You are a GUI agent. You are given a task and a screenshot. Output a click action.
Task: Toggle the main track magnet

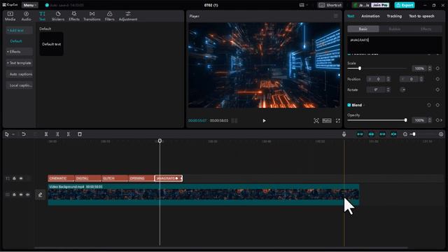point(360,134)
